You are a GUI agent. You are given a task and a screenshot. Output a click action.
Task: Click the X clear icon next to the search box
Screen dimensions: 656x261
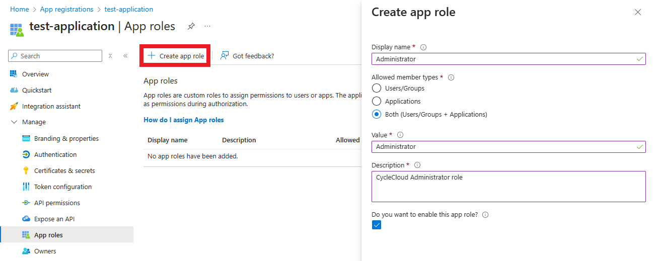(110, 56)
